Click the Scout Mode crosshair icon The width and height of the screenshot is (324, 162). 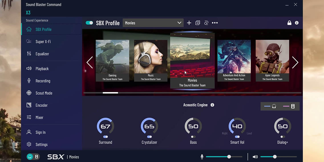29,93
